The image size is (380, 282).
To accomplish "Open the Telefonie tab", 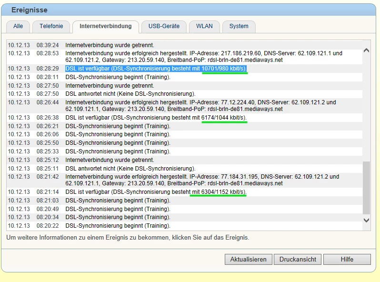I will click(51, 26).
